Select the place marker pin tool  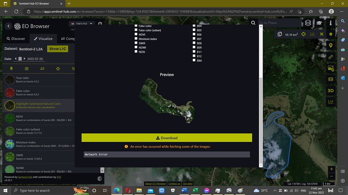click(331, 46)
